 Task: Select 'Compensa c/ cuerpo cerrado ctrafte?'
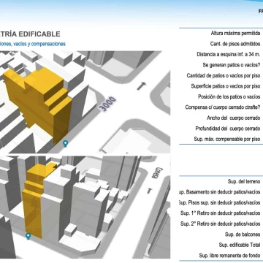click(223, 107)
